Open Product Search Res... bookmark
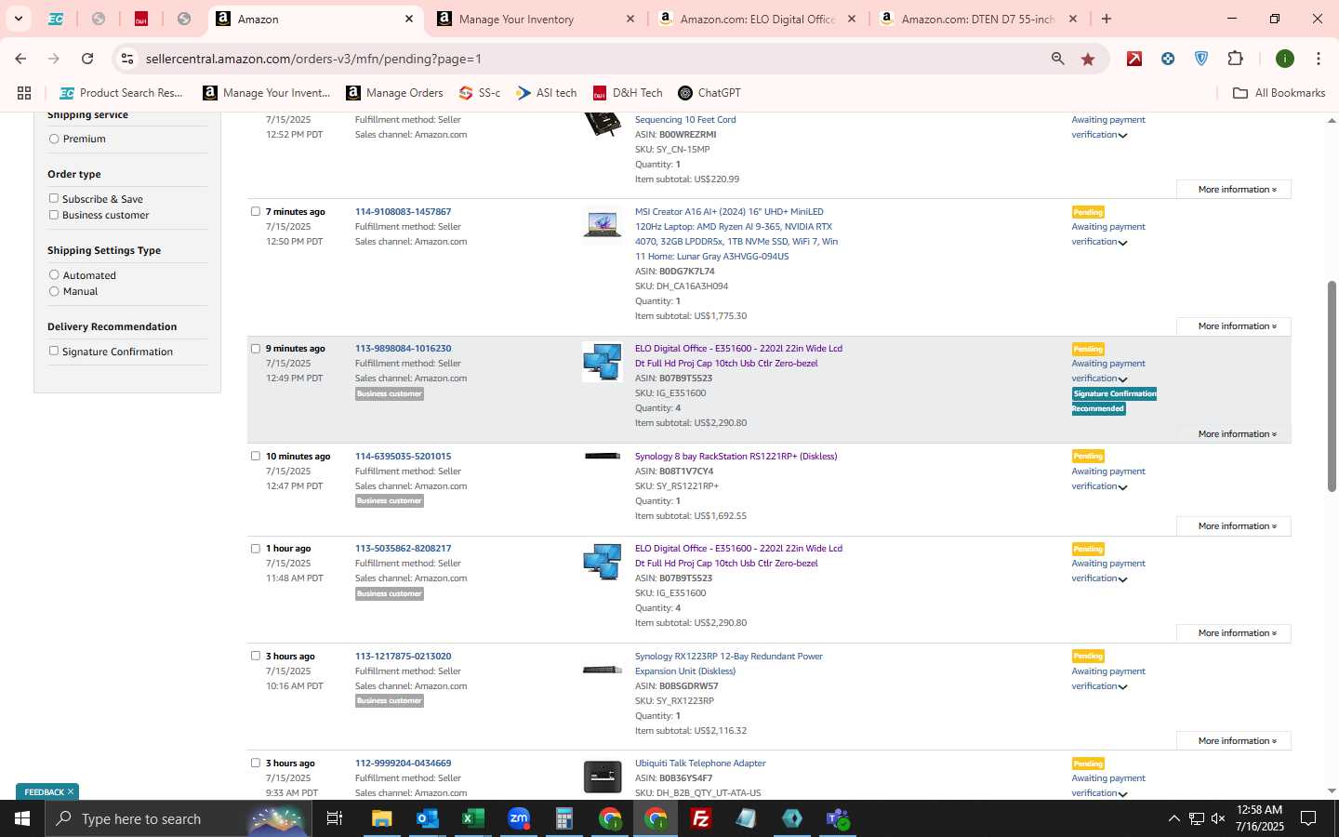The height and width of the screenshot is (837, 1339). [122, 93]
